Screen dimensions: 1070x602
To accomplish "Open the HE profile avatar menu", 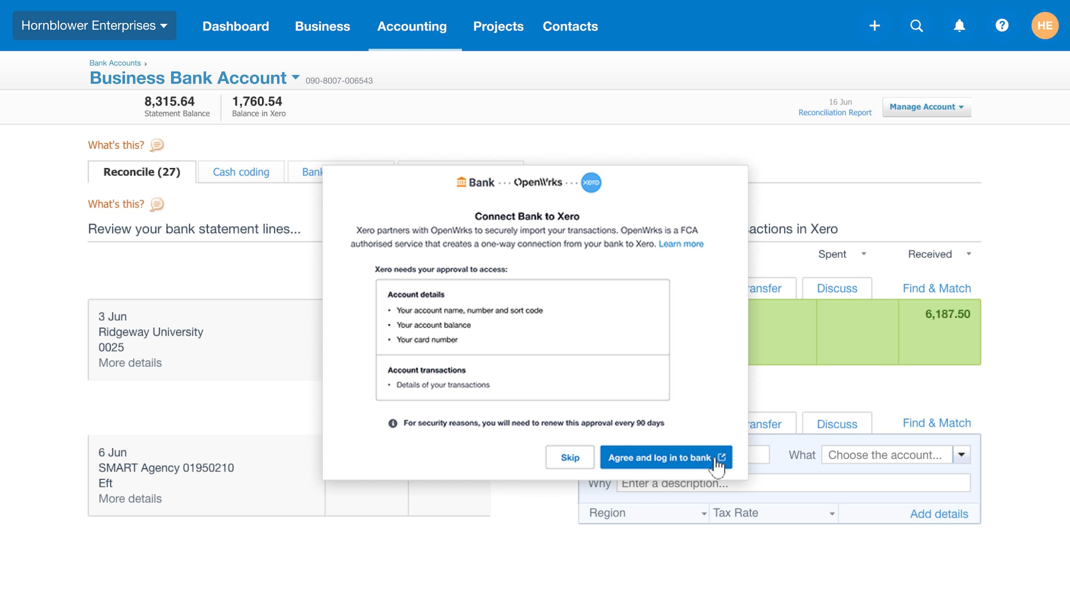I will [1045, 25].
